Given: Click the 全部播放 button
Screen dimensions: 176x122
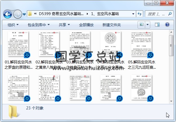Looking at the screenshot, I should point(86,25).
